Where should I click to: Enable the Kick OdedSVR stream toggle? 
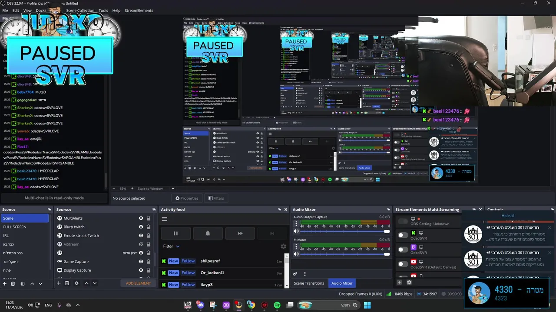(x=403, y=235)
